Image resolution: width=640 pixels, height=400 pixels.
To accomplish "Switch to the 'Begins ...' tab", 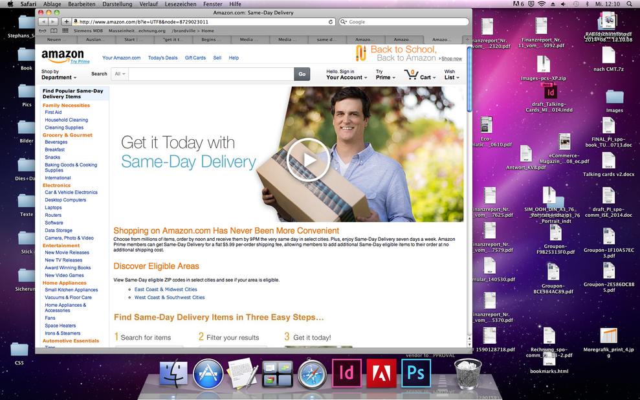I will [212, 39].
